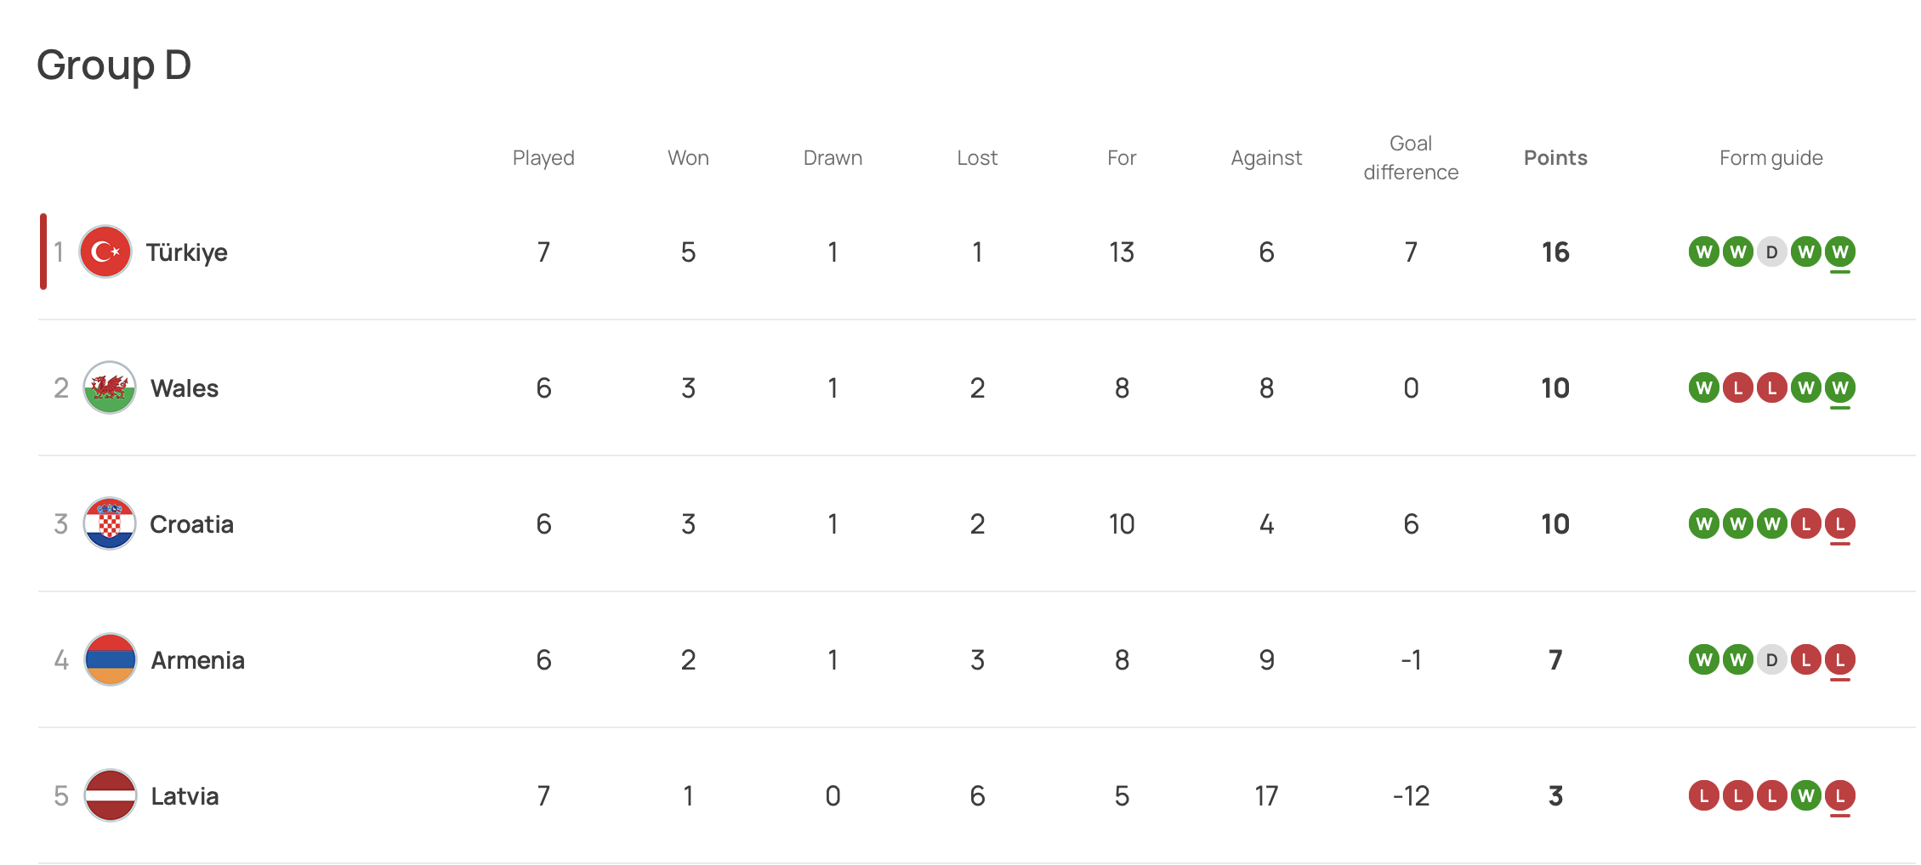The height and width of the screenshot is (865, 1921).
Task: Click Armenia's grey draw form badge
Action: (1772, 659)
